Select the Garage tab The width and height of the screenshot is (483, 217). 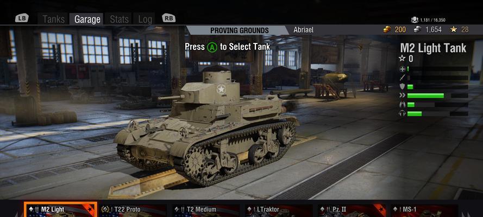tap(87, 20)
